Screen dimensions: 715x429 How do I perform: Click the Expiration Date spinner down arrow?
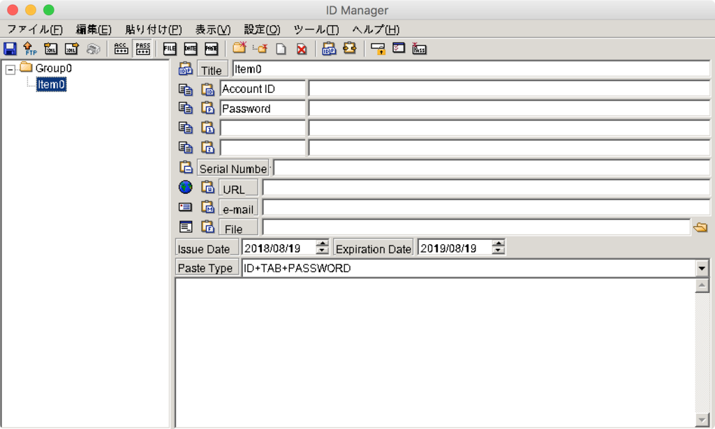[499, 250]
